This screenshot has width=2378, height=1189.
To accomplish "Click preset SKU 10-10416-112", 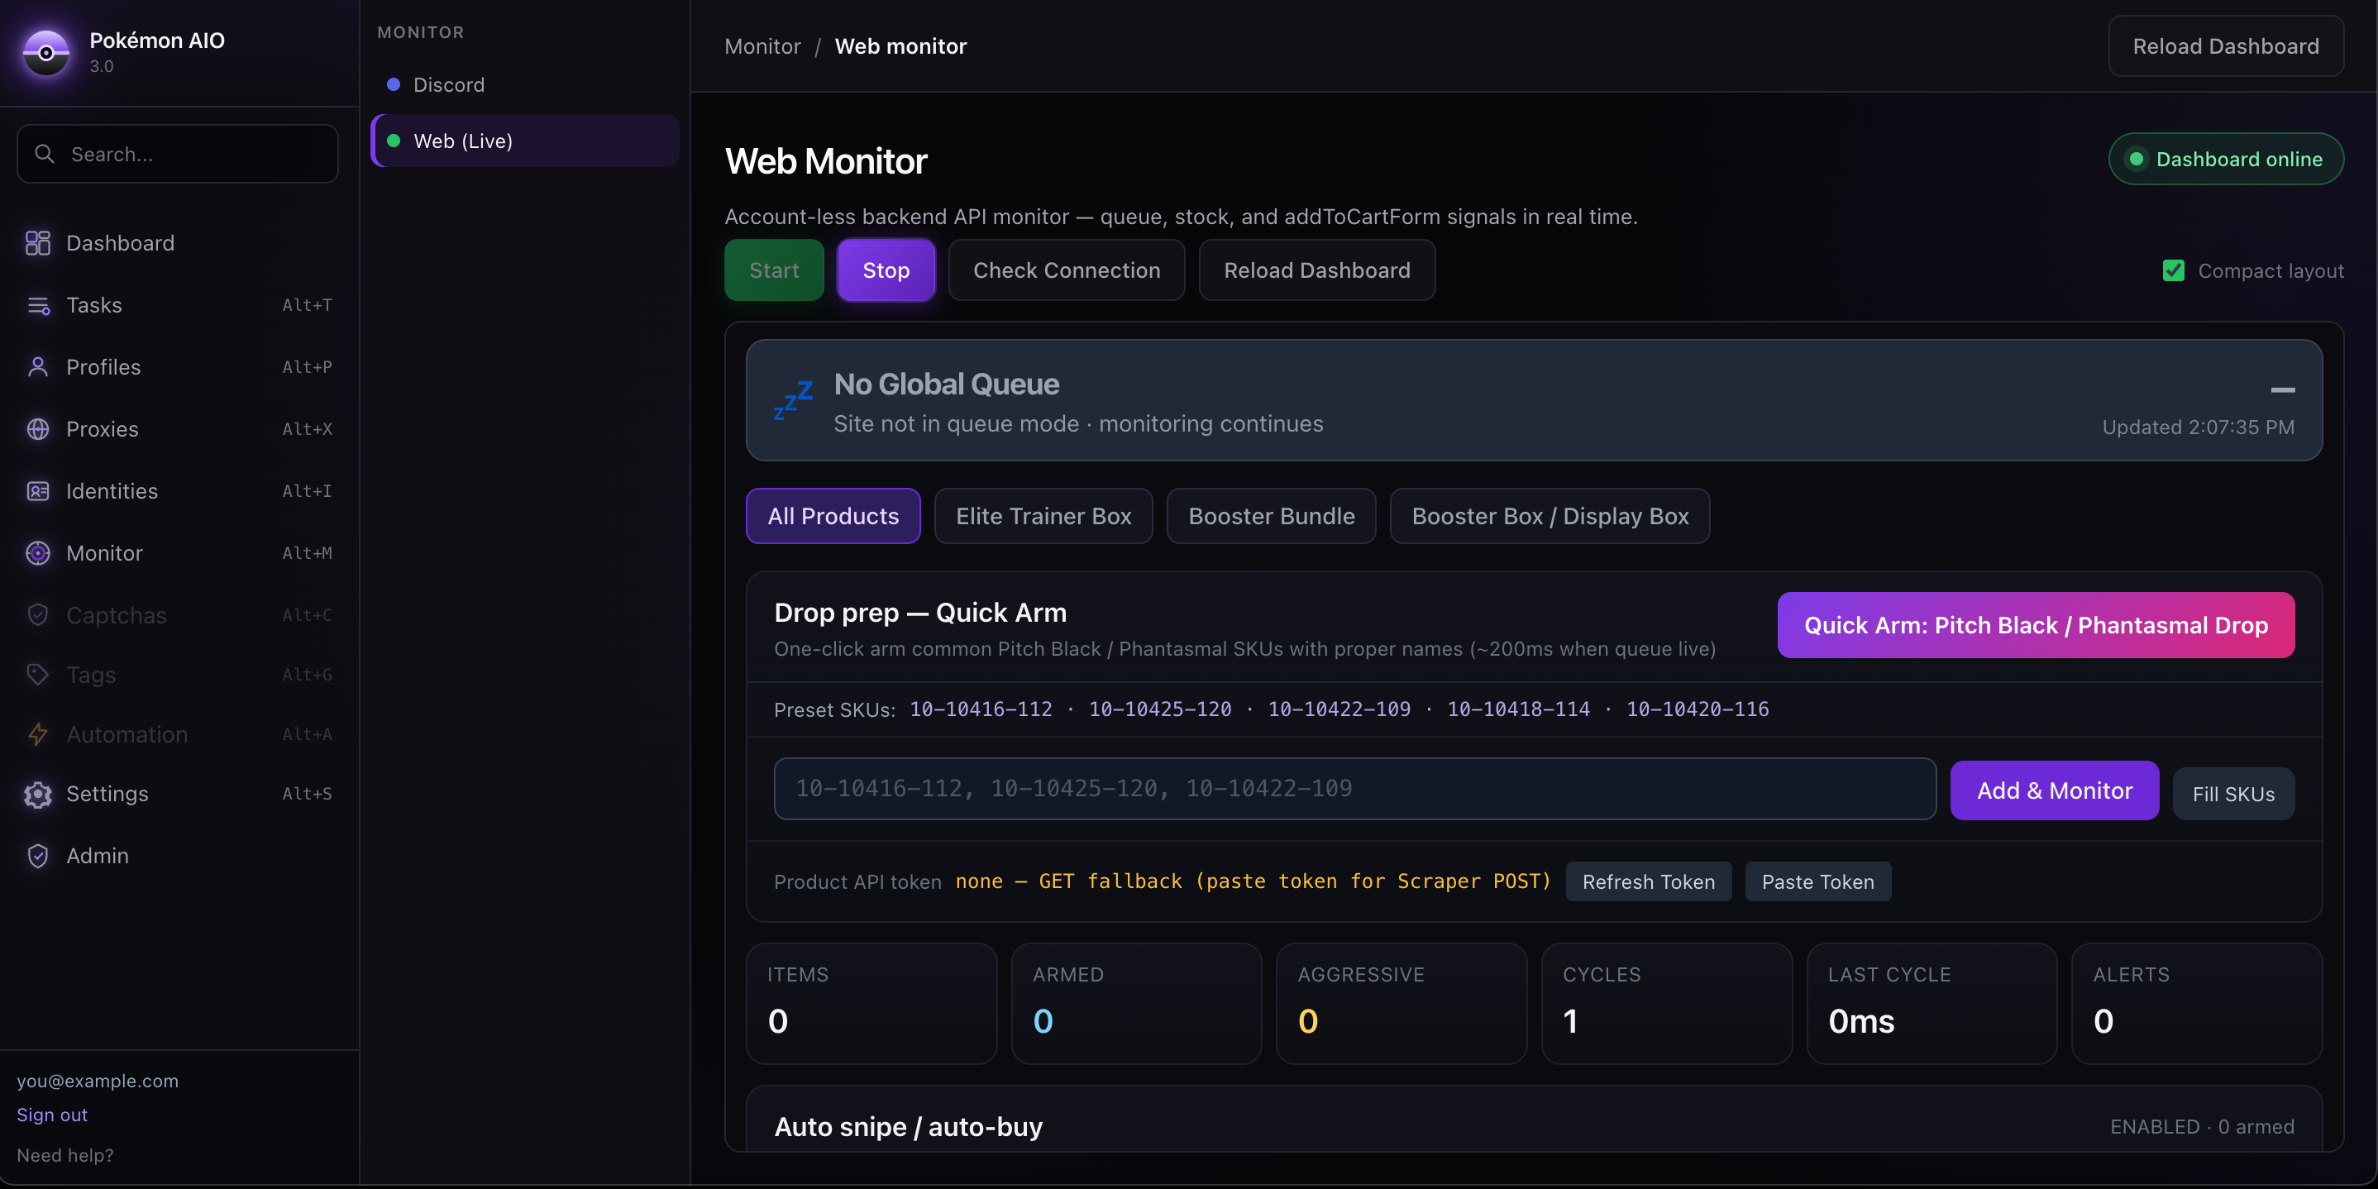I will click(x=981, y=709).
